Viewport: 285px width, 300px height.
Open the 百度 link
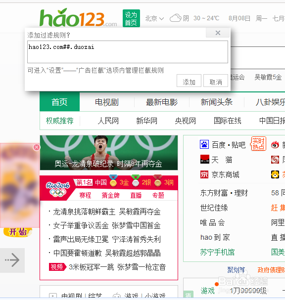tap(219, 145)
